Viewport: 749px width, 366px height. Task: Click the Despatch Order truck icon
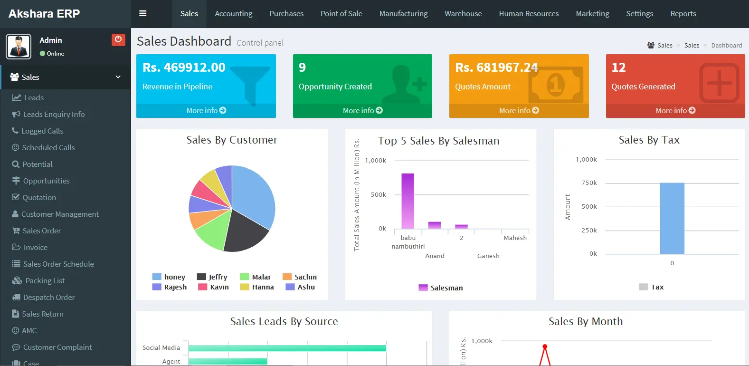click(x=16, y=297)
